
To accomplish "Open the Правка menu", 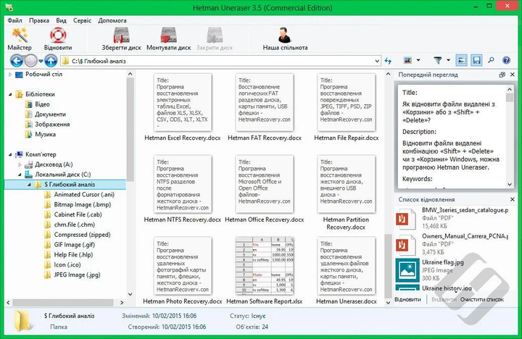I will pos(40,20).
